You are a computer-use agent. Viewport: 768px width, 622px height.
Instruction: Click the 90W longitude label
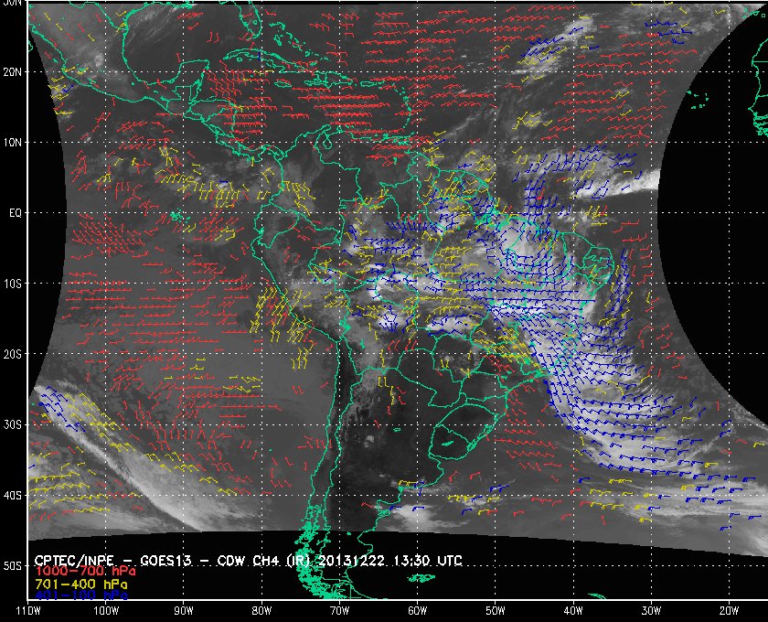184,611
